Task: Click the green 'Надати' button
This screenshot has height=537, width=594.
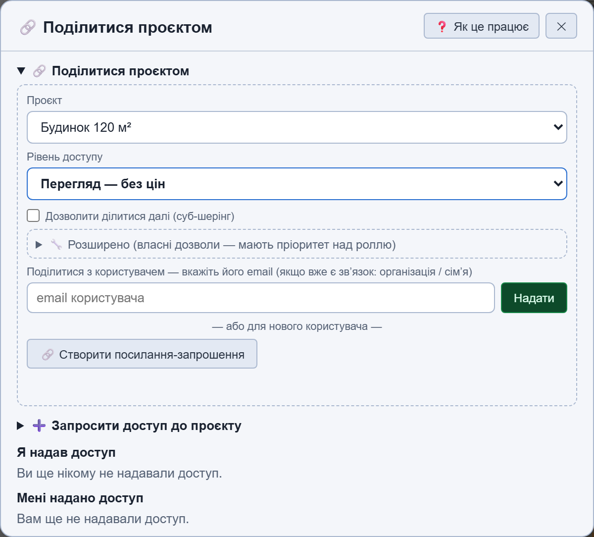Action: click(534, 298)
